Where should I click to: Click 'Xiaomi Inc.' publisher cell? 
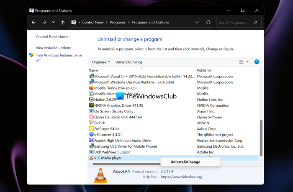click(x=206, y=111)
